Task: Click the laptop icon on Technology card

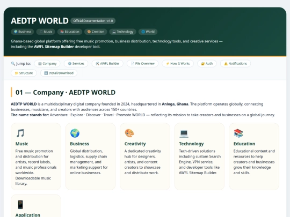Action: (184, 133)
